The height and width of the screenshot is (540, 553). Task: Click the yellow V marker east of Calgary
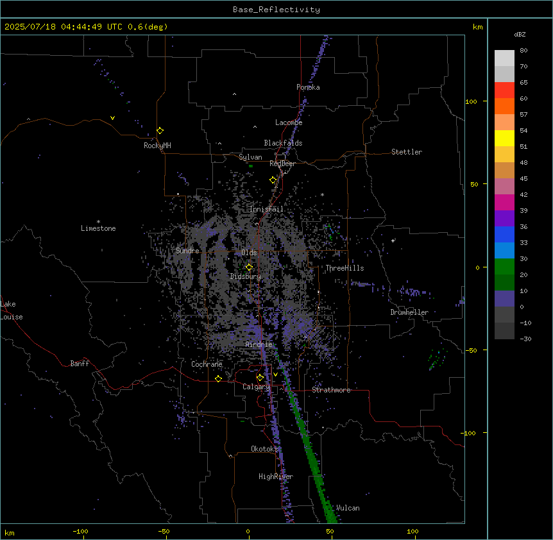pyautogui.click(x=275, y=375)
